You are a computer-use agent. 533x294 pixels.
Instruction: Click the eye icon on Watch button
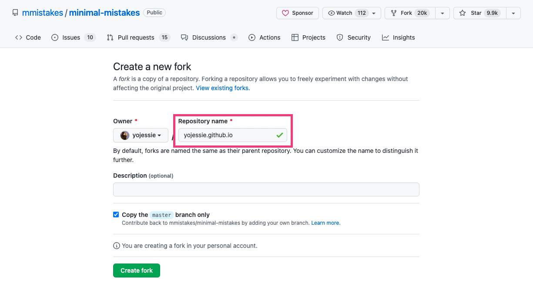(x=332, y=13)
